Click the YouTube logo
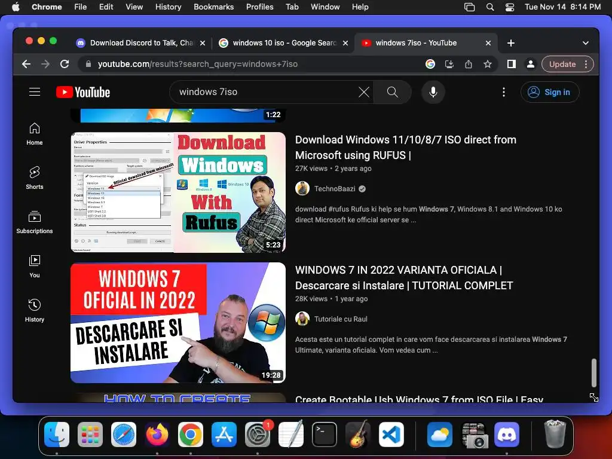Image resolution: width=612 pixels, height=459 pixels. [x=83, y=92]
